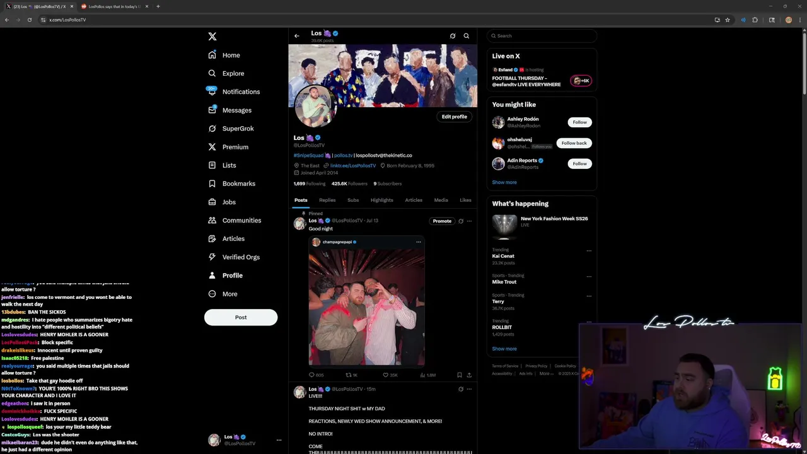Like the pinned Good night post
Screen dimensions: 807x454
(385, 375)
